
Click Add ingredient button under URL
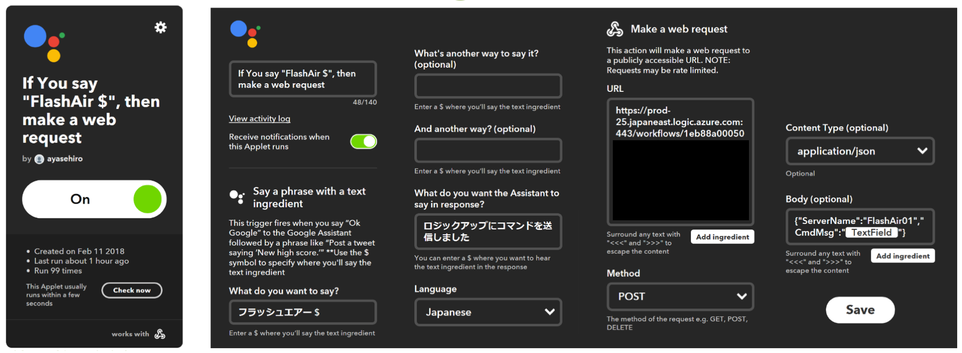click(722, 237)
